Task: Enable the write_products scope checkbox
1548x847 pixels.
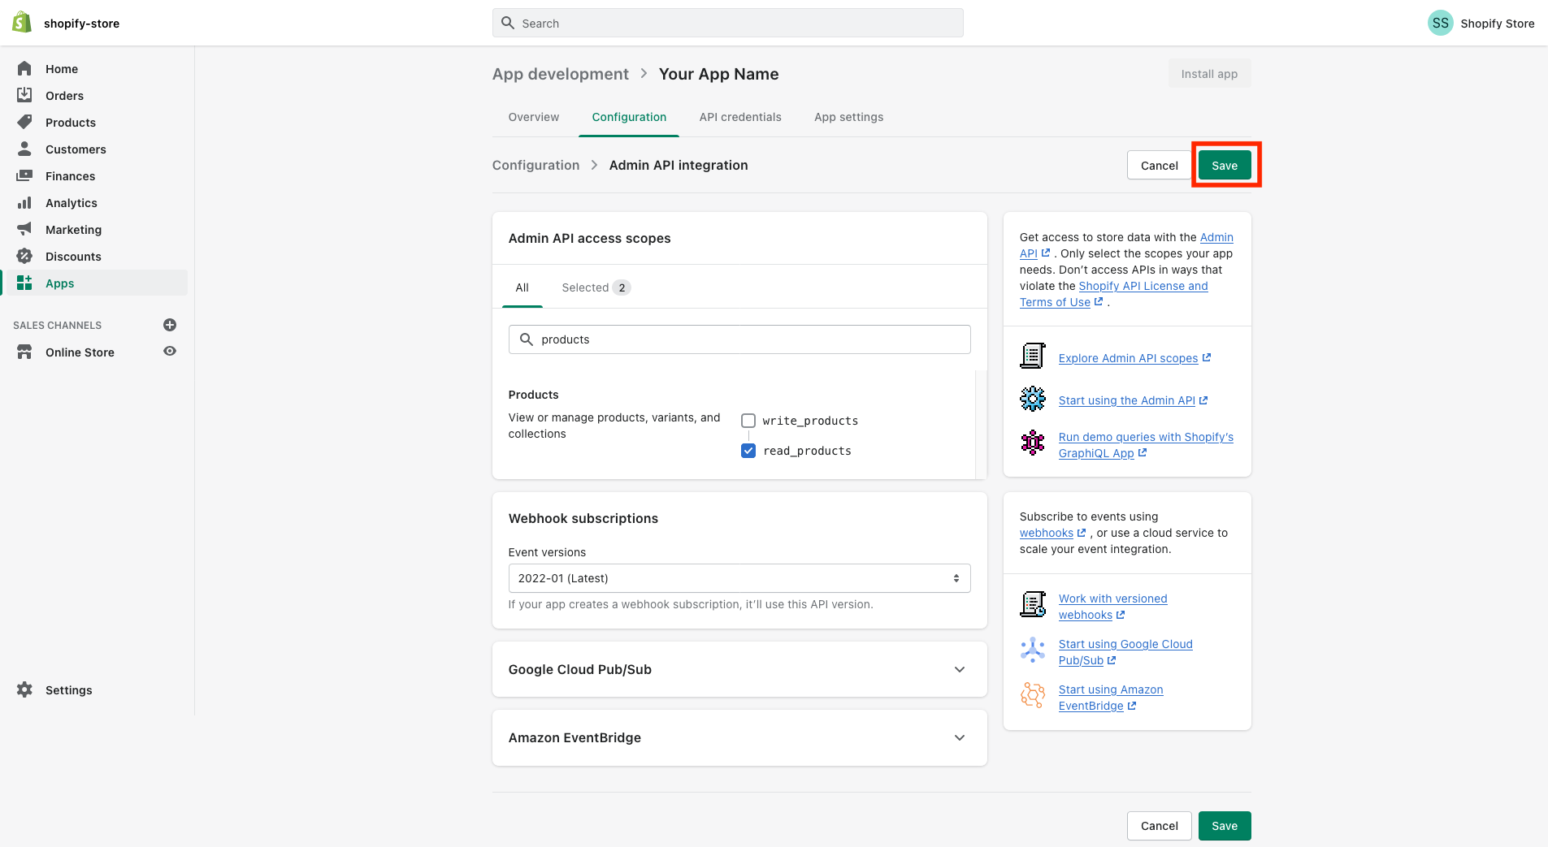Action: point(748,421)
